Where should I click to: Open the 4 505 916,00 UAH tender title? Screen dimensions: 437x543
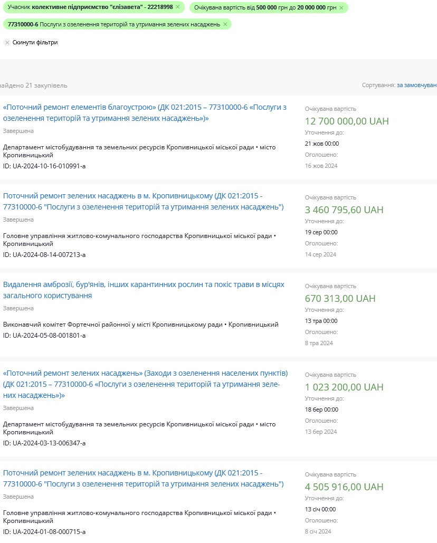click(x=144, y=478)
